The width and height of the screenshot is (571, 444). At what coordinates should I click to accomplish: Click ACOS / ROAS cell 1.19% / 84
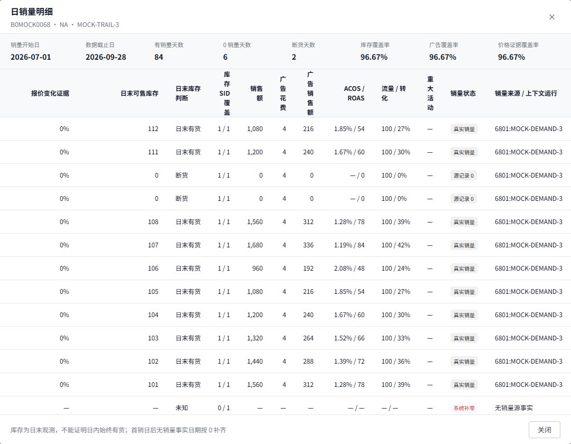[x=349, y=245]
